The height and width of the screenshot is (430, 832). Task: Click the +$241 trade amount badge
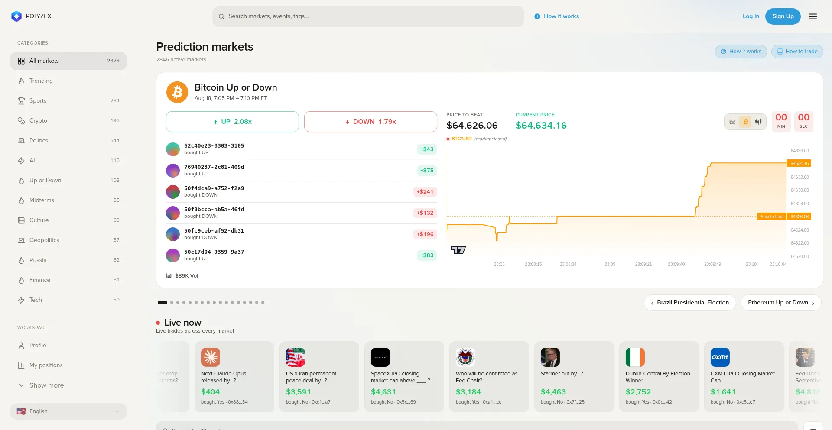[425, 192]
